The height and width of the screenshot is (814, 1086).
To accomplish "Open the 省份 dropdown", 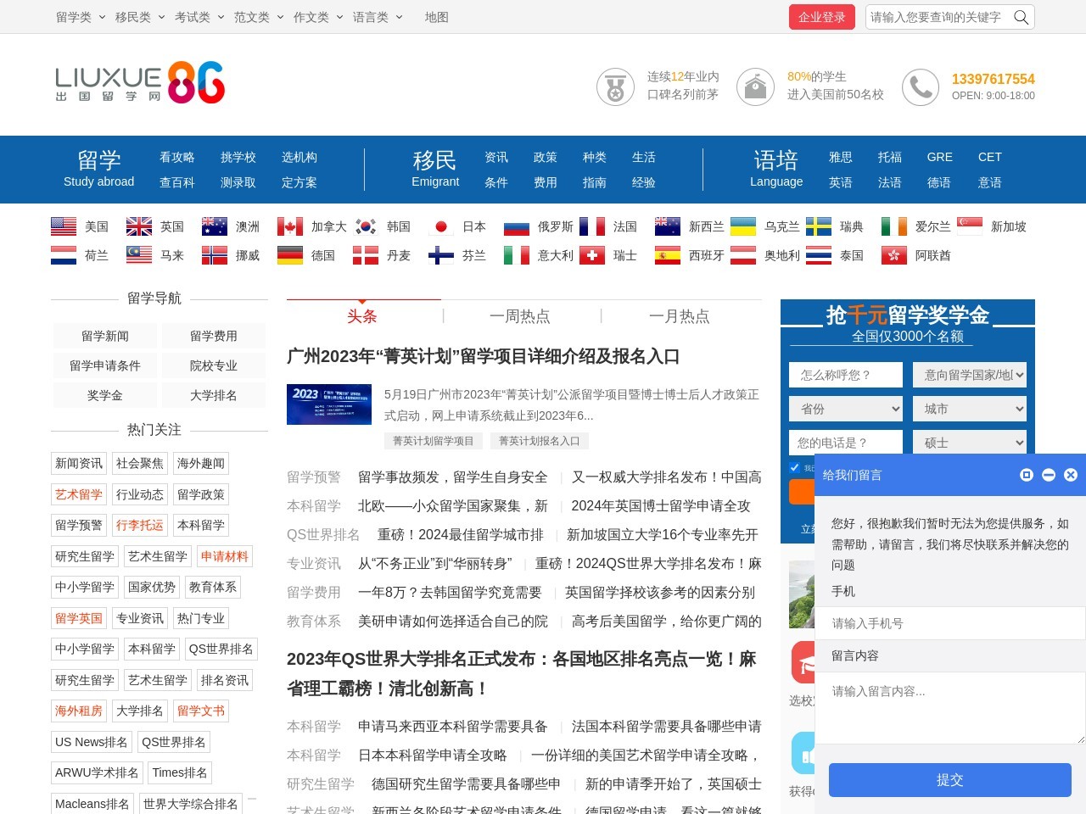I will (x=845, y=408).
